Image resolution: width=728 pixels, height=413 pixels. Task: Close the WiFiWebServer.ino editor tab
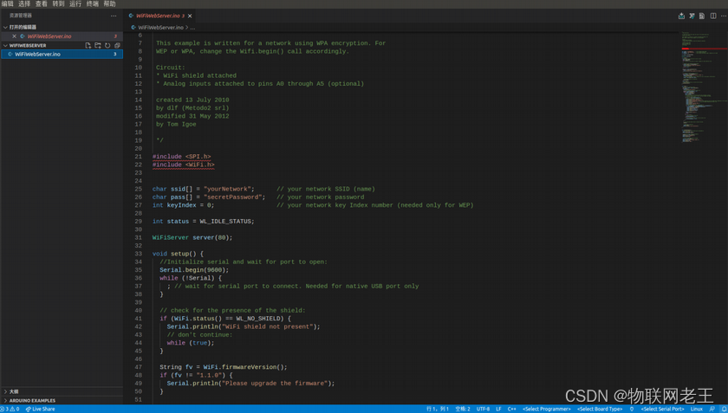190,16
